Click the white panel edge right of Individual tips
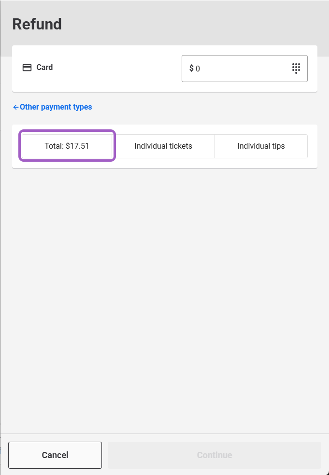 [x=313, y=146]
